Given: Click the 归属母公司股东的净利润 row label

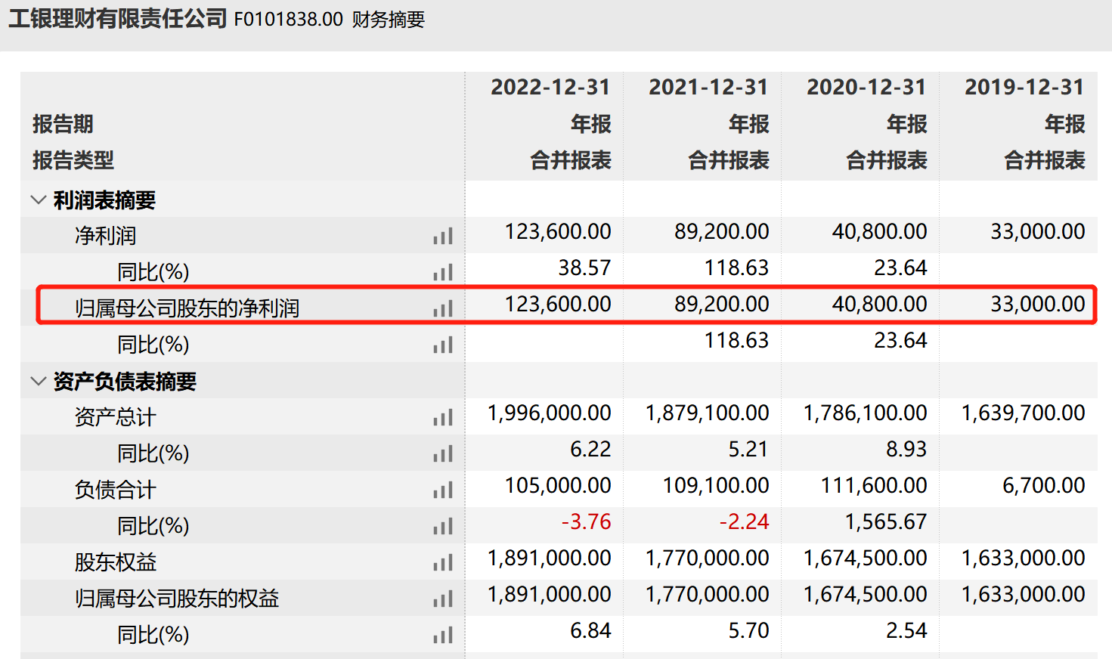Looking at the screenshot, I should [x=187, y=308].
